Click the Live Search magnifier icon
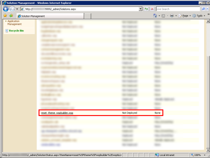This screenshot has width=210, height=158. pyautogui.click(x=203, y=9)
